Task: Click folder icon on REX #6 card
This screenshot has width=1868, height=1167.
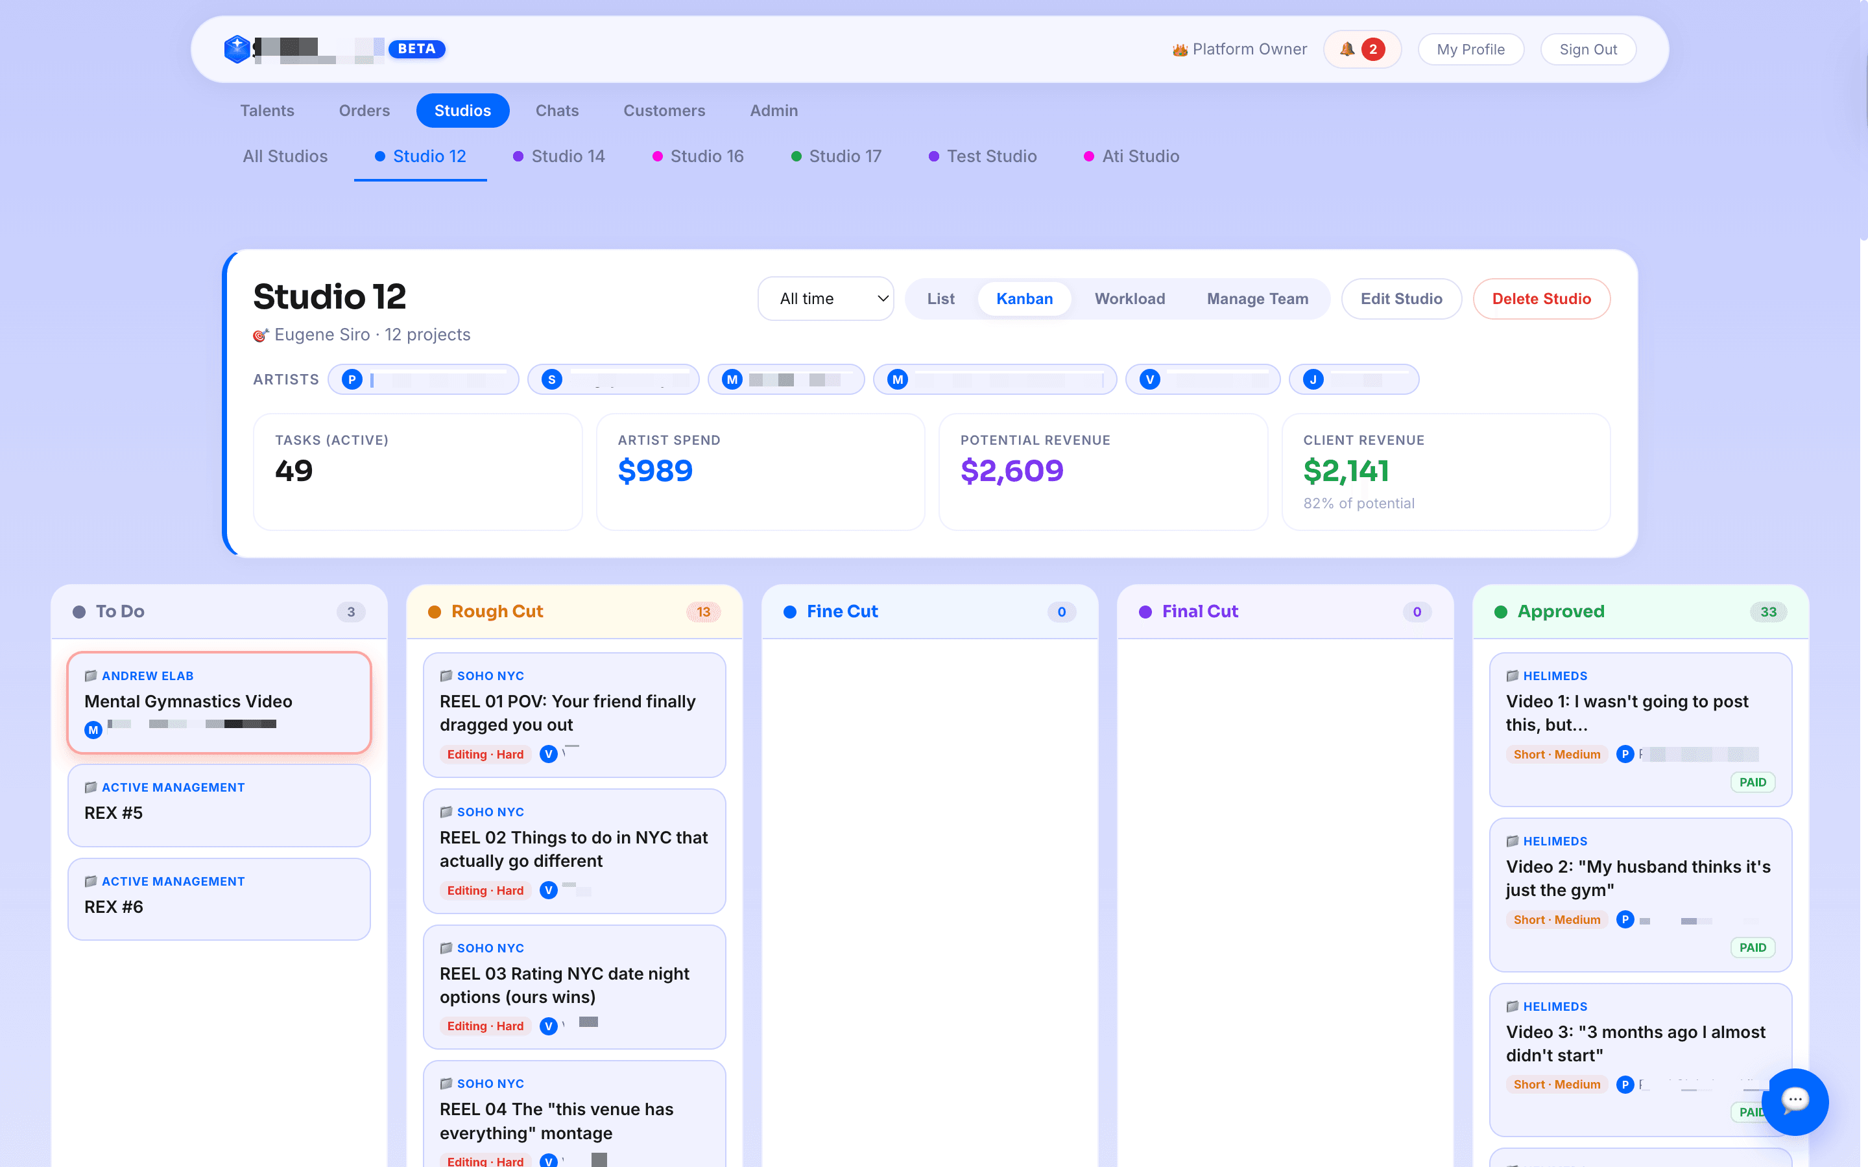Action: tap(90, 882)
